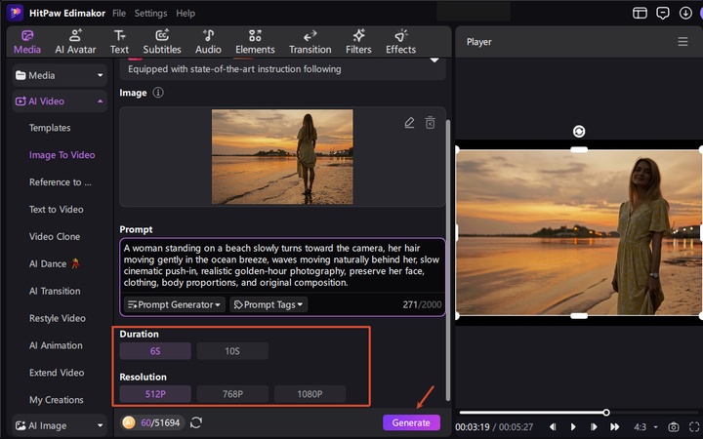
Task: Open Text to Video
Action: (x=56, y=209)
